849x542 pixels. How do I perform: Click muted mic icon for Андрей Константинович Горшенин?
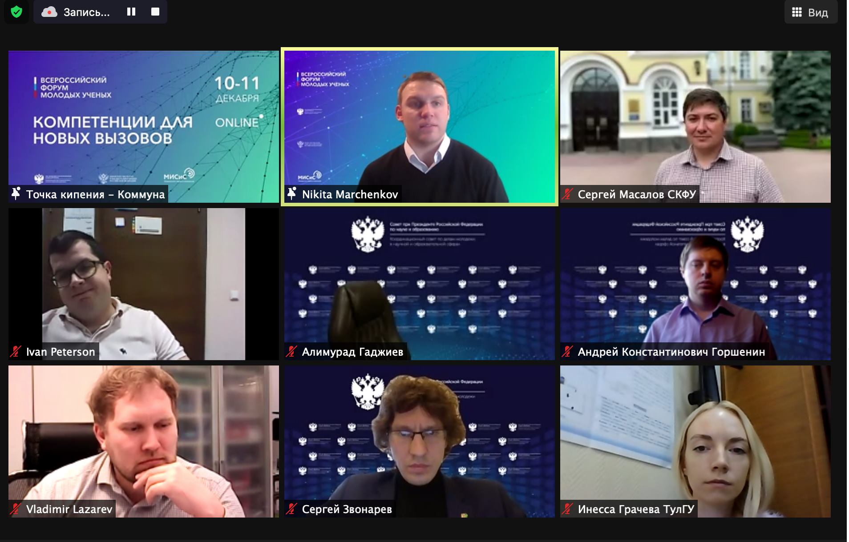point(567,352)
